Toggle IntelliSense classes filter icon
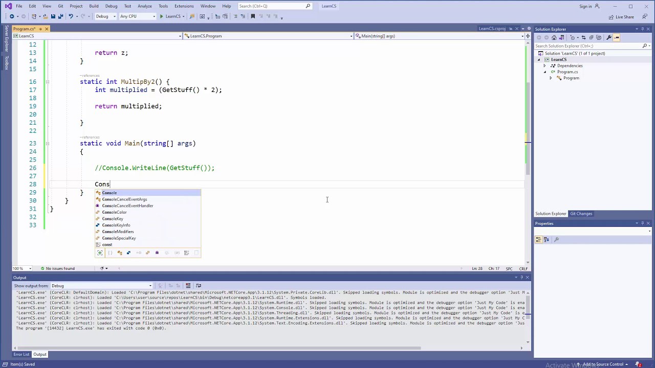Viewport: 655px width, 368px height. [120, 252]
